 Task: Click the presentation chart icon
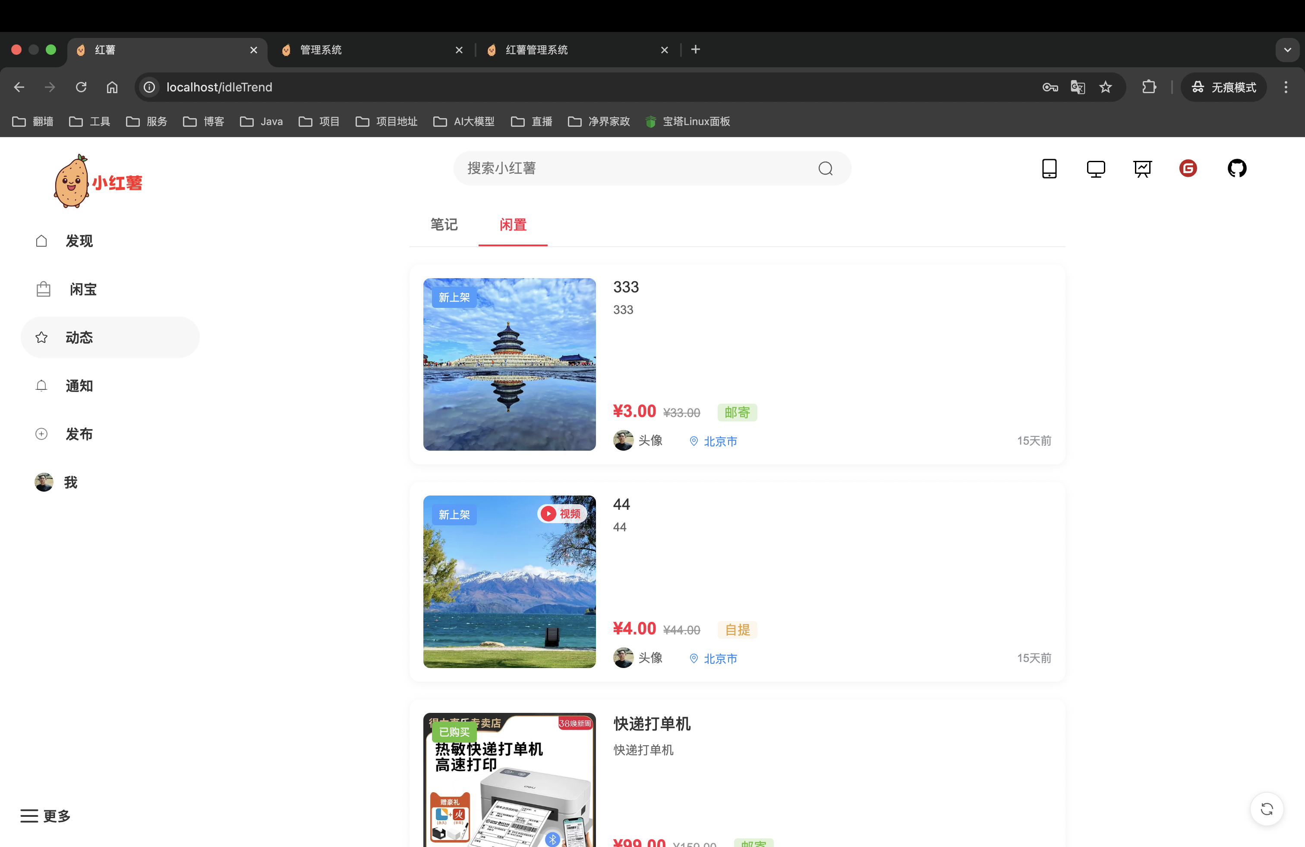tap(1142, 168)
